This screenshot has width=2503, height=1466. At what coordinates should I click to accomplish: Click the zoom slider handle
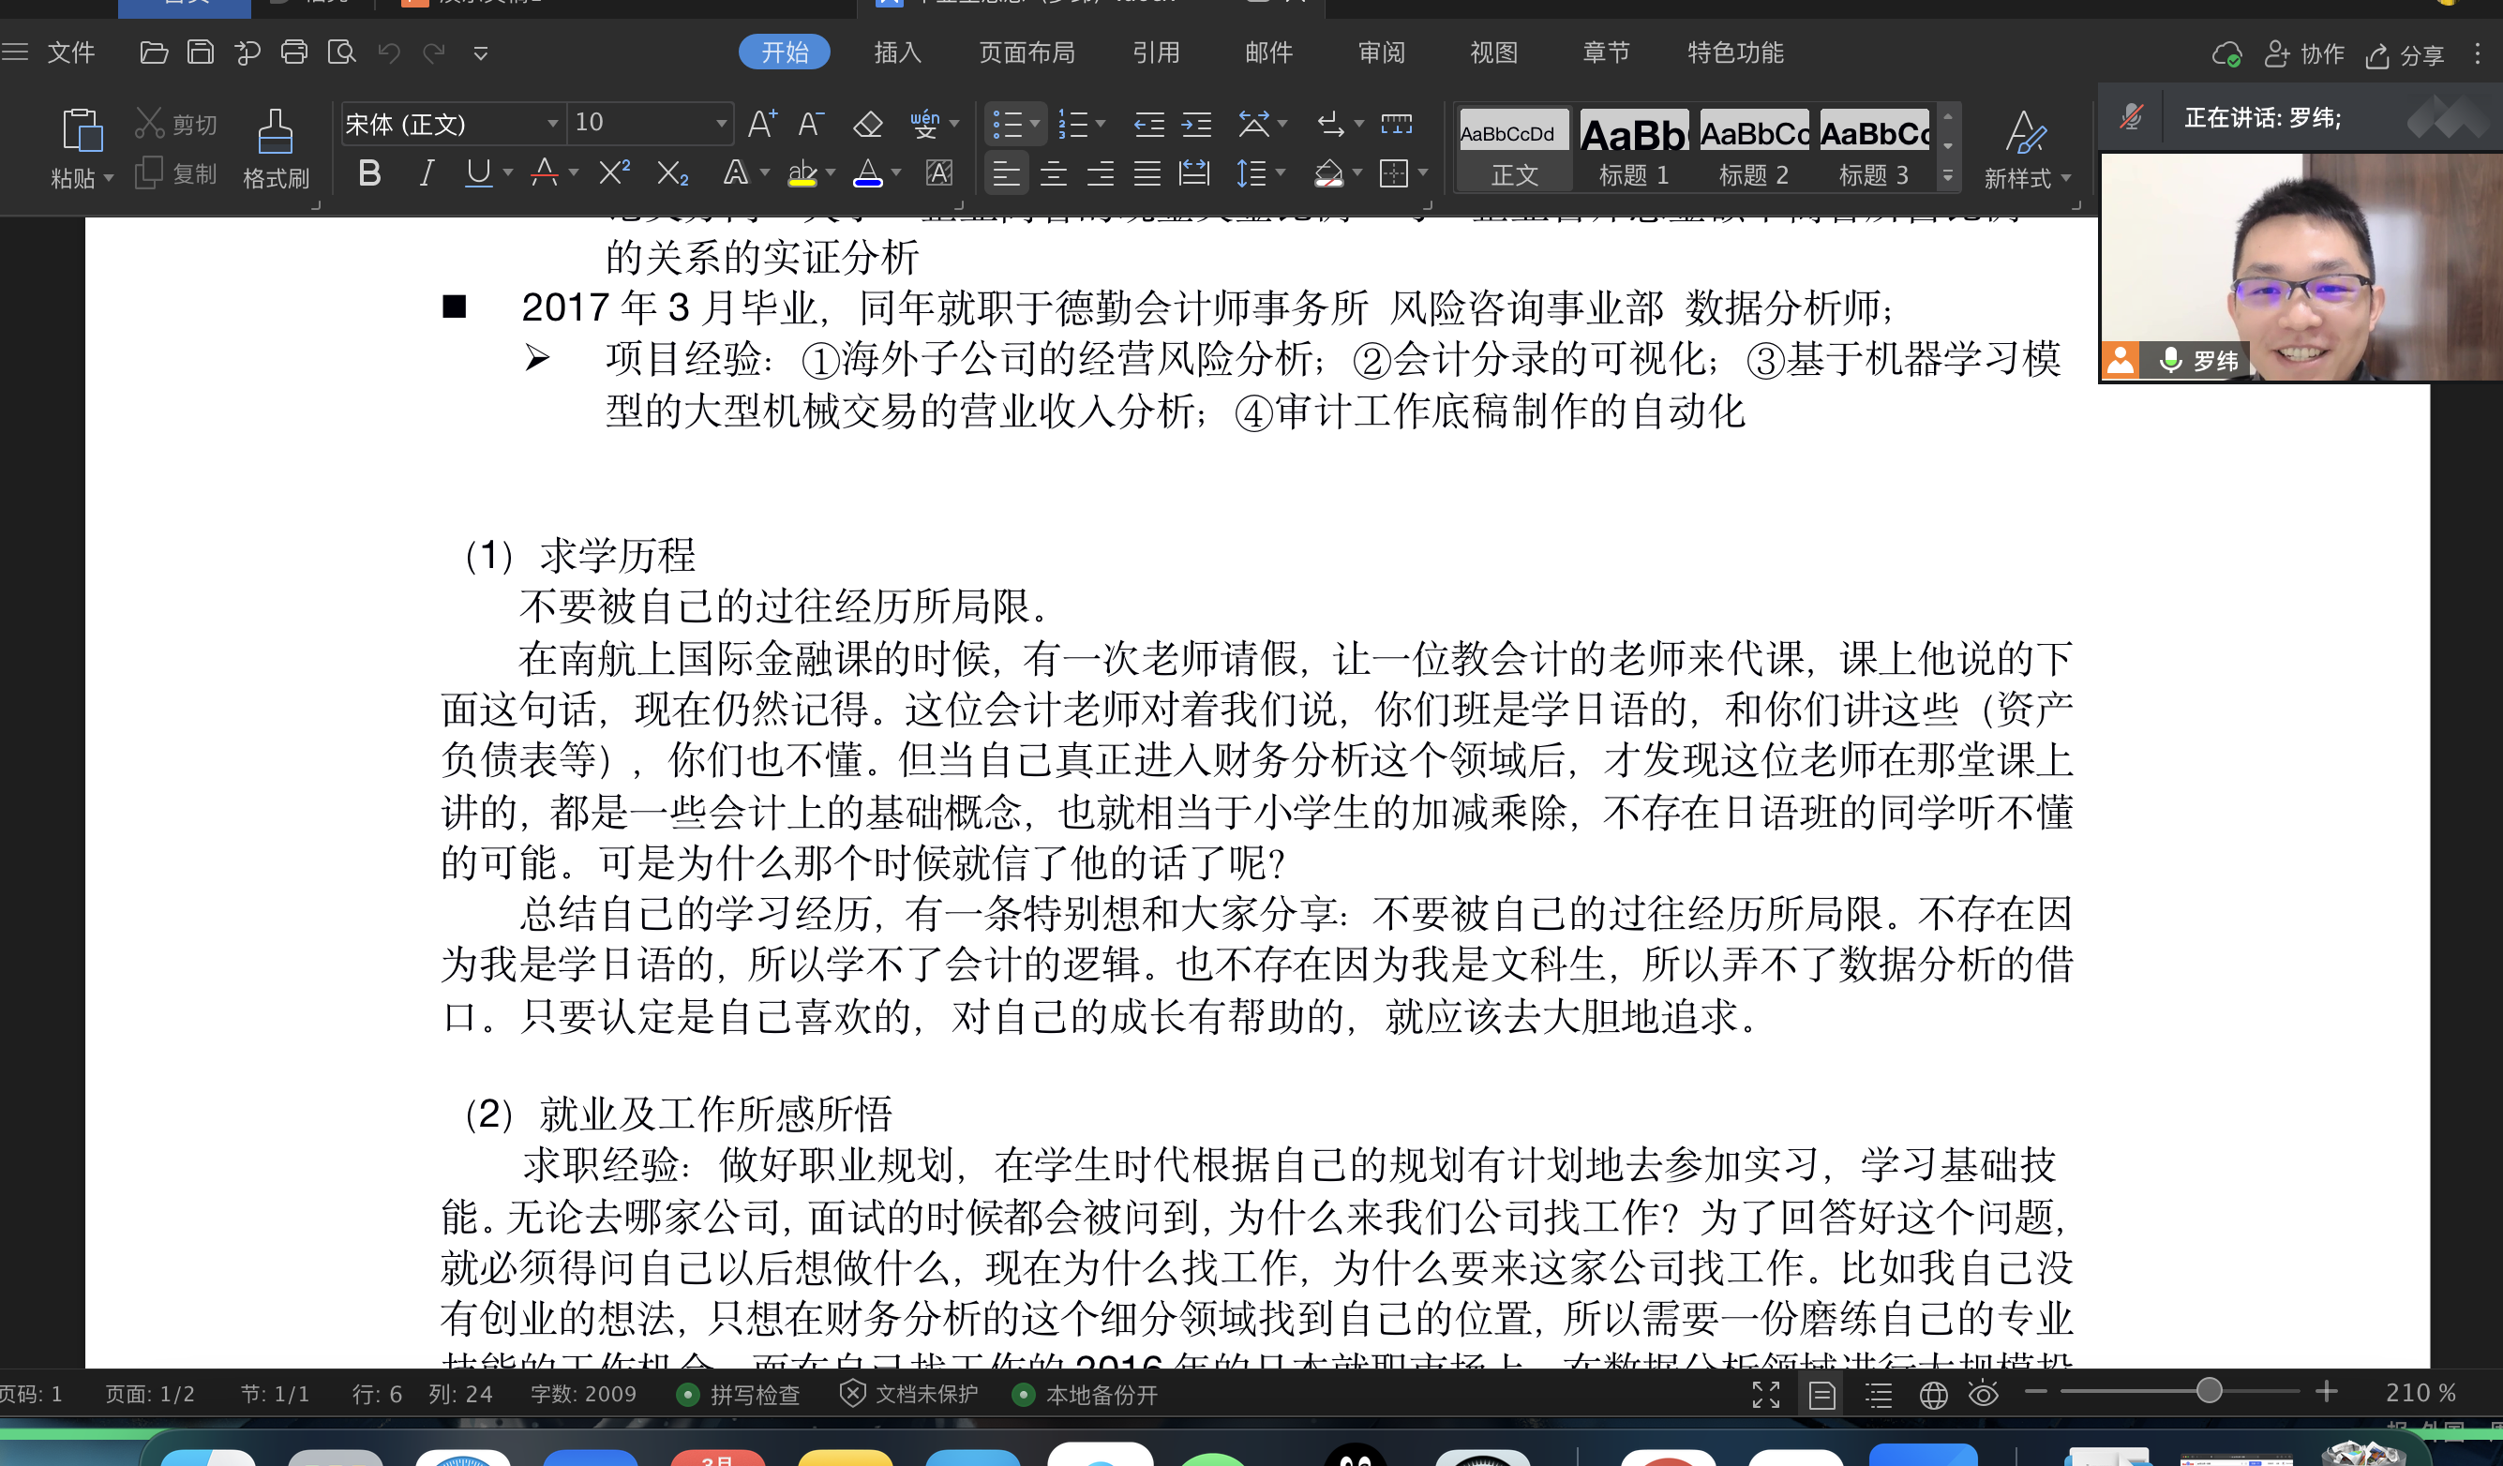point(2208,1392)
